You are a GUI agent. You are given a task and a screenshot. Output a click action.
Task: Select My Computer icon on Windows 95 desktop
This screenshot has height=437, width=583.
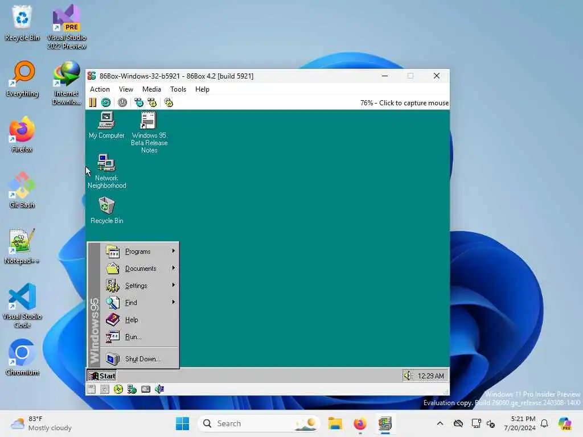coord(106,125)
